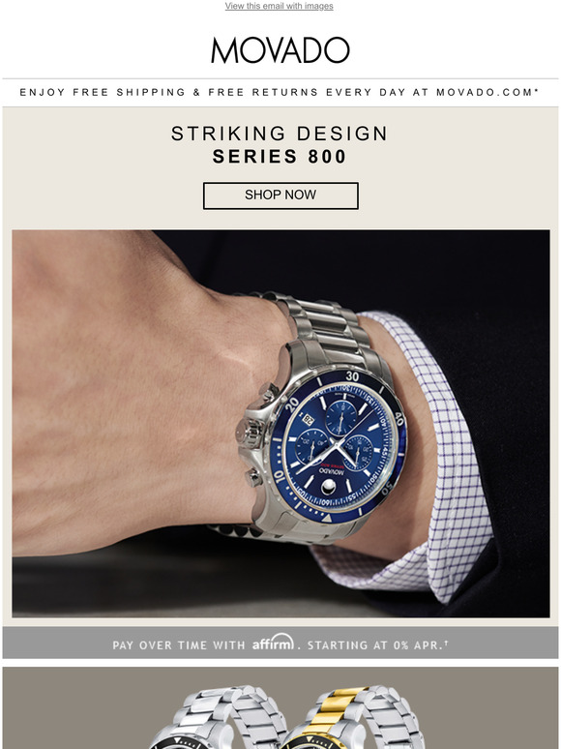Click 'STARTING AT 0% APR.' text

[377, 645]
